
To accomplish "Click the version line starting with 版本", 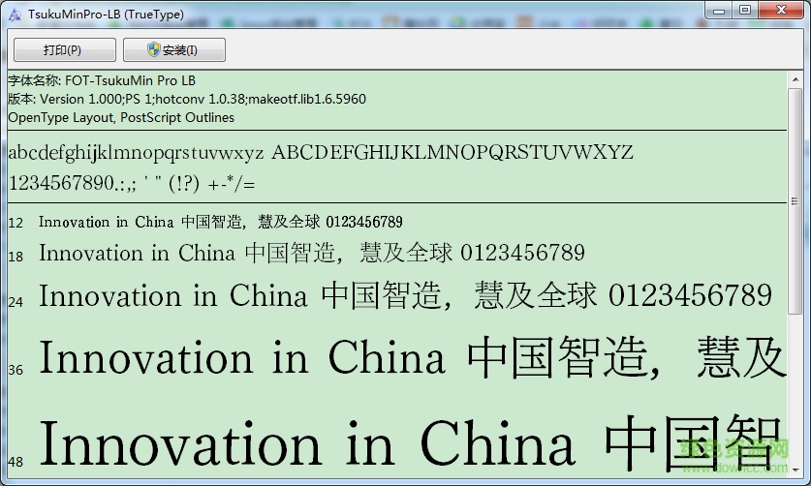I will point(187,99).
